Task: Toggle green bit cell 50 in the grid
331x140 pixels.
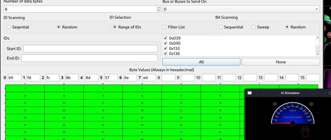Action: [x=220, y=132]
